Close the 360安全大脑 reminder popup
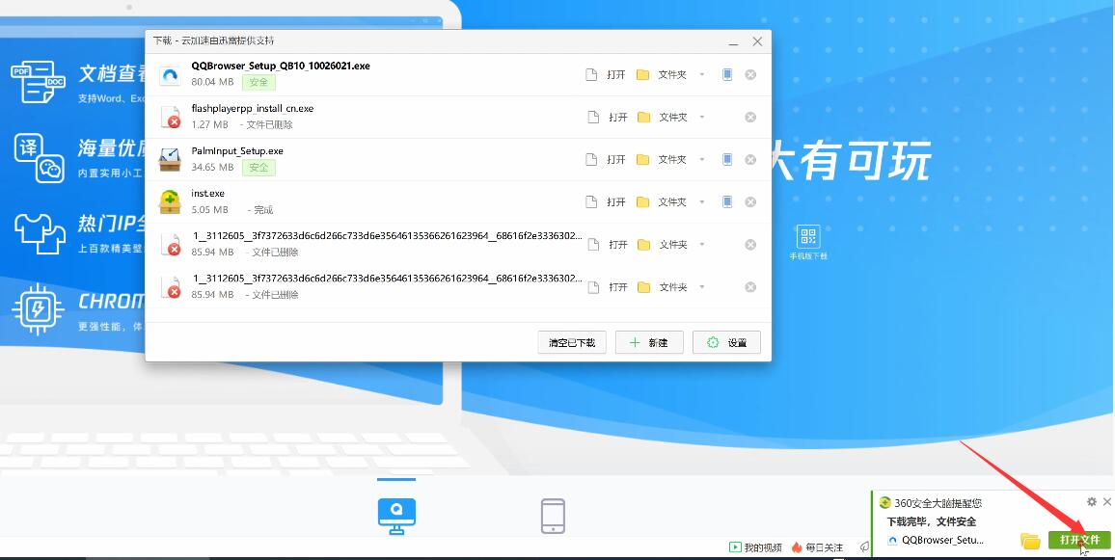1115x560 pixels. 1106,502
